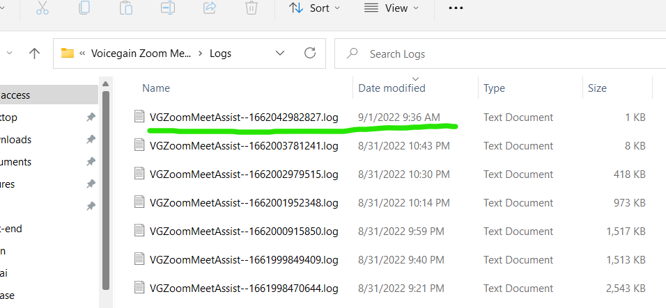Select VGZoomMeetAssist--1662003781241.log file
The image size is (666, 308).
244,146
